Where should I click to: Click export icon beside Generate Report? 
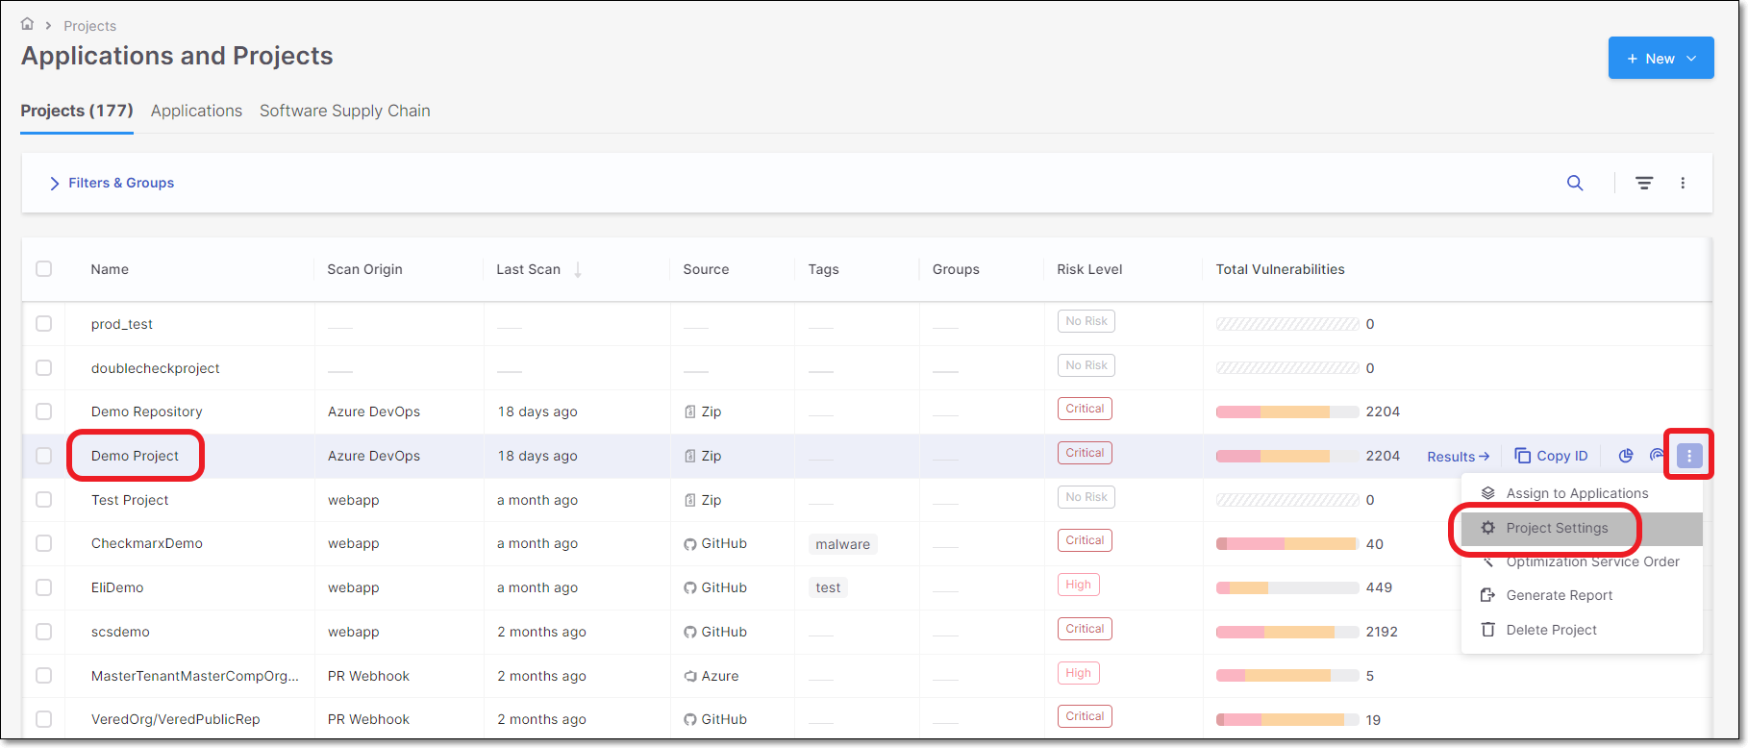coord(1487,595)
